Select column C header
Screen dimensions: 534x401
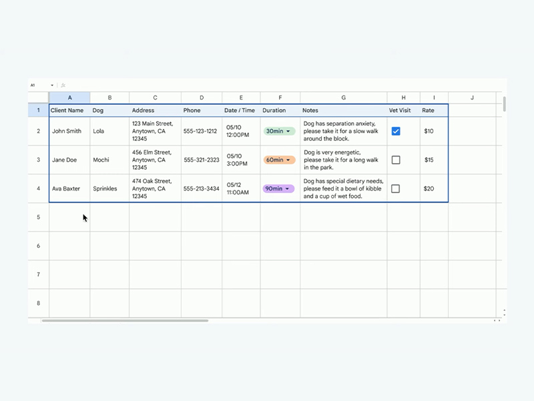pos(155,98)
